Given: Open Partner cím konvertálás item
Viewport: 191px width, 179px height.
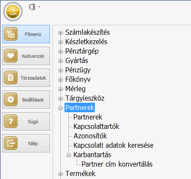Looking at the screenshot, I should tap(117, 164).
